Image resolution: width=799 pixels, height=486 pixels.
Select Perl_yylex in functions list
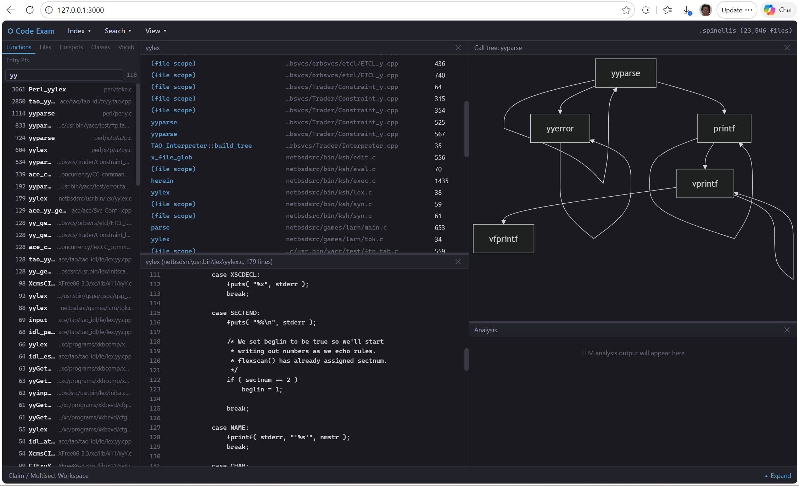point(47,89)
